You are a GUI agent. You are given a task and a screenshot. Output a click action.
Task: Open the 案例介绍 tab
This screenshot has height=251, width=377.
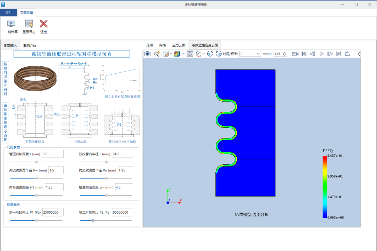(30, 45)
